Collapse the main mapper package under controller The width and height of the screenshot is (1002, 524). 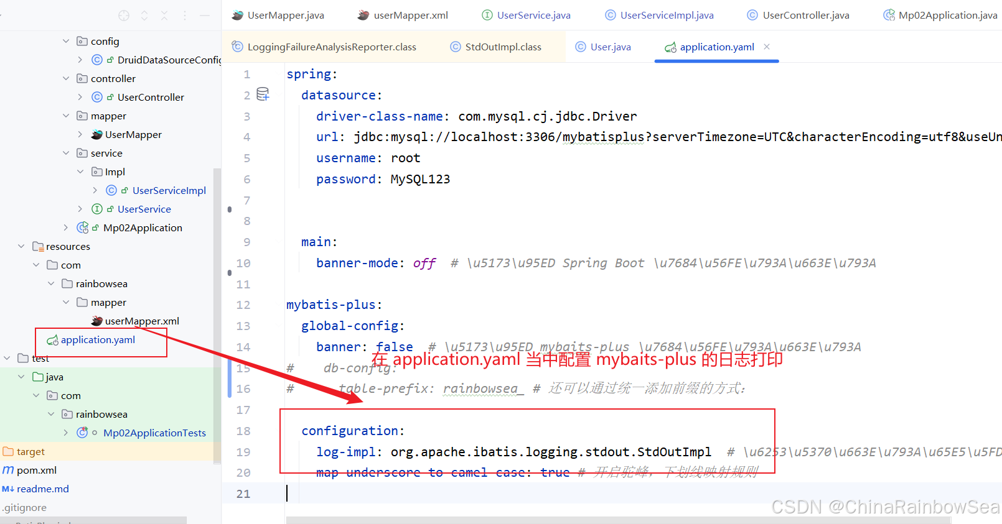[66, 116]
